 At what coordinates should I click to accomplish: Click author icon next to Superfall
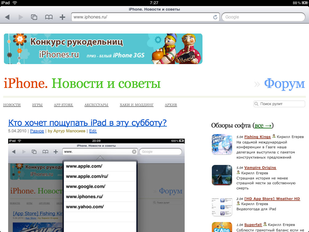(x=265, y=224)
